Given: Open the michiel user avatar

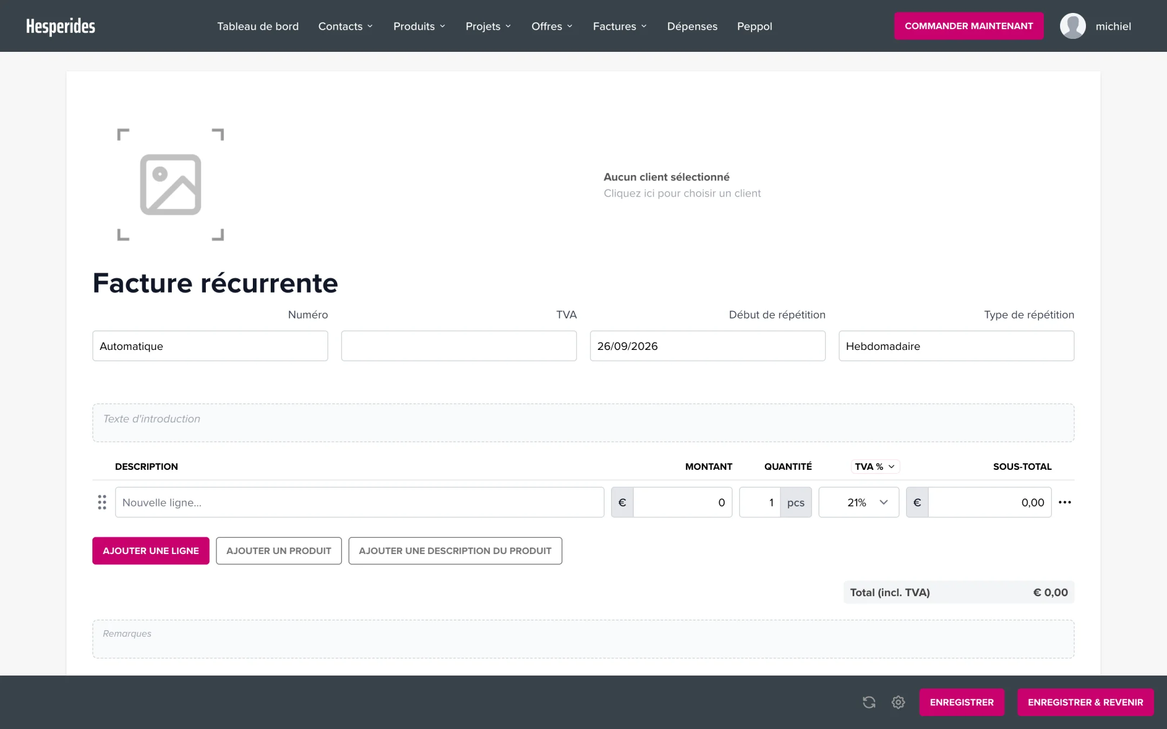Looking at the screenshot, I should point(1072,26).
